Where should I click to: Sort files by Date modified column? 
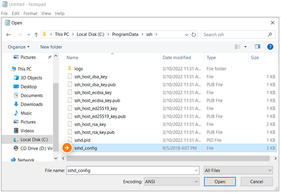(177, 58)
